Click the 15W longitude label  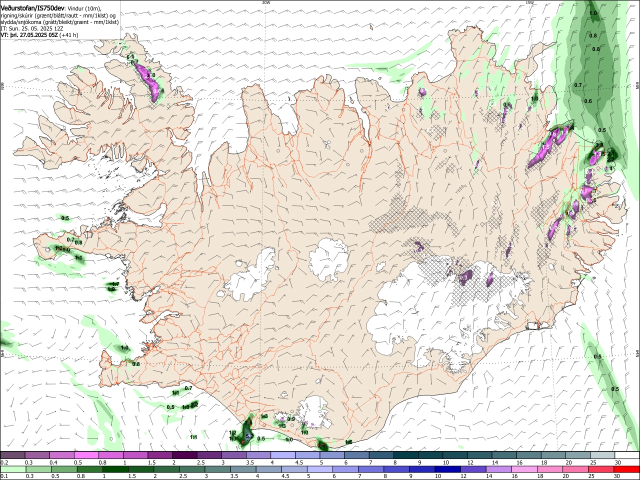click(x=529, y=2)
